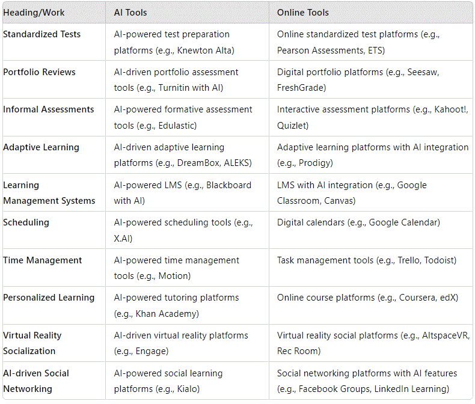The width and height of the screenshot is (475, 404).
Task: Click the Portfolio Reviews row heading
Action: tap(39, 72)
